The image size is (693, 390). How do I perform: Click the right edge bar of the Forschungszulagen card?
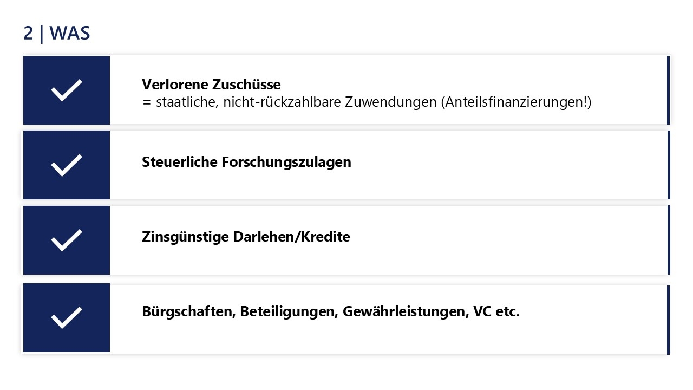669,165
